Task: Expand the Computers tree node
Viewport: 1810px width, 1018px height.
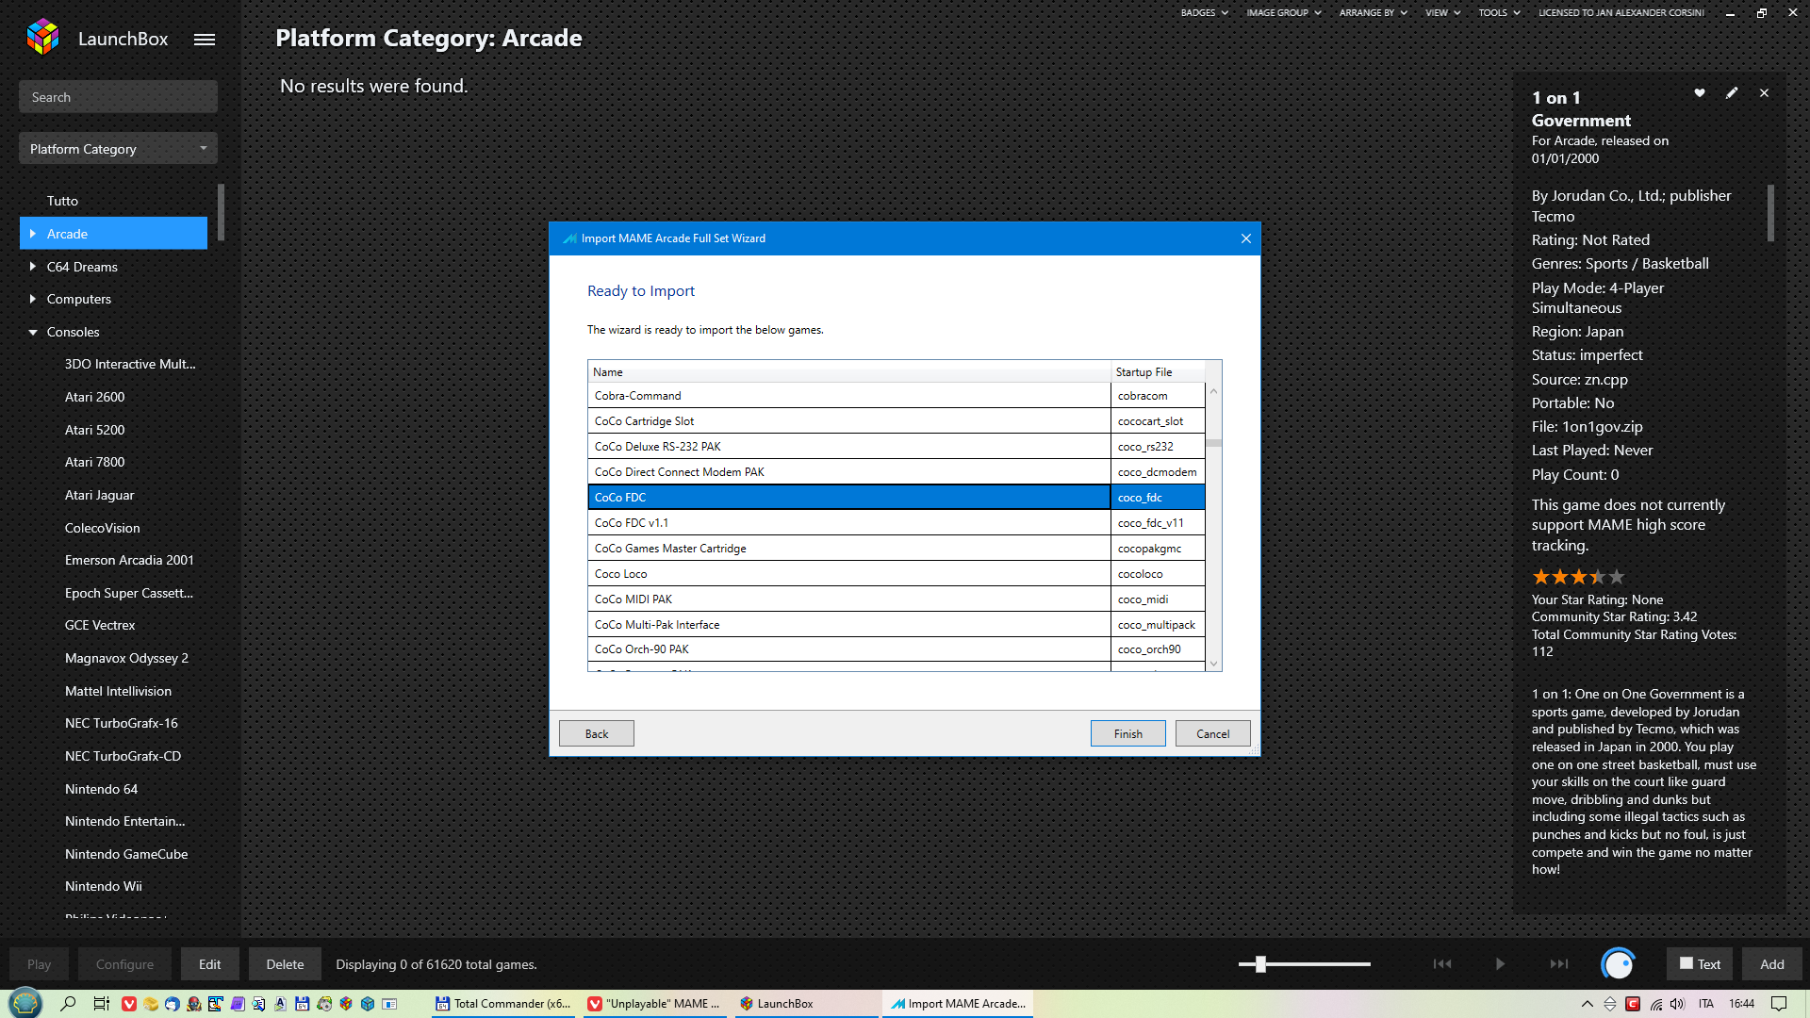Action: [33, 299]
